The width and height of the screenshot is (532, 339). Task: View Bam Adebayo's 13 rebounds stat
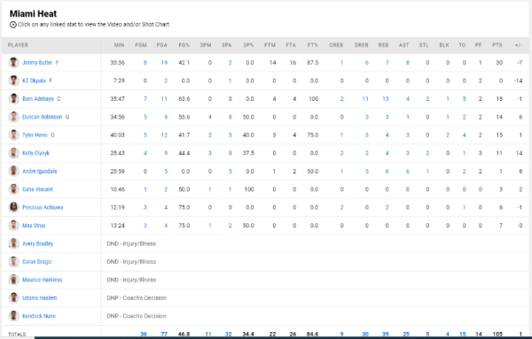pyautogui.click(x=386, y=99)
